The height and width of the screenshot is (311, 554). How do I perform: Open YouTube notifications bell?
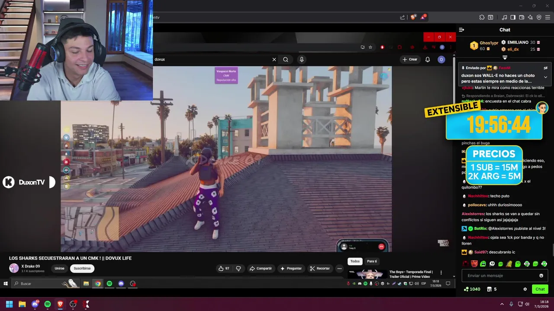(x=428, y=60)
